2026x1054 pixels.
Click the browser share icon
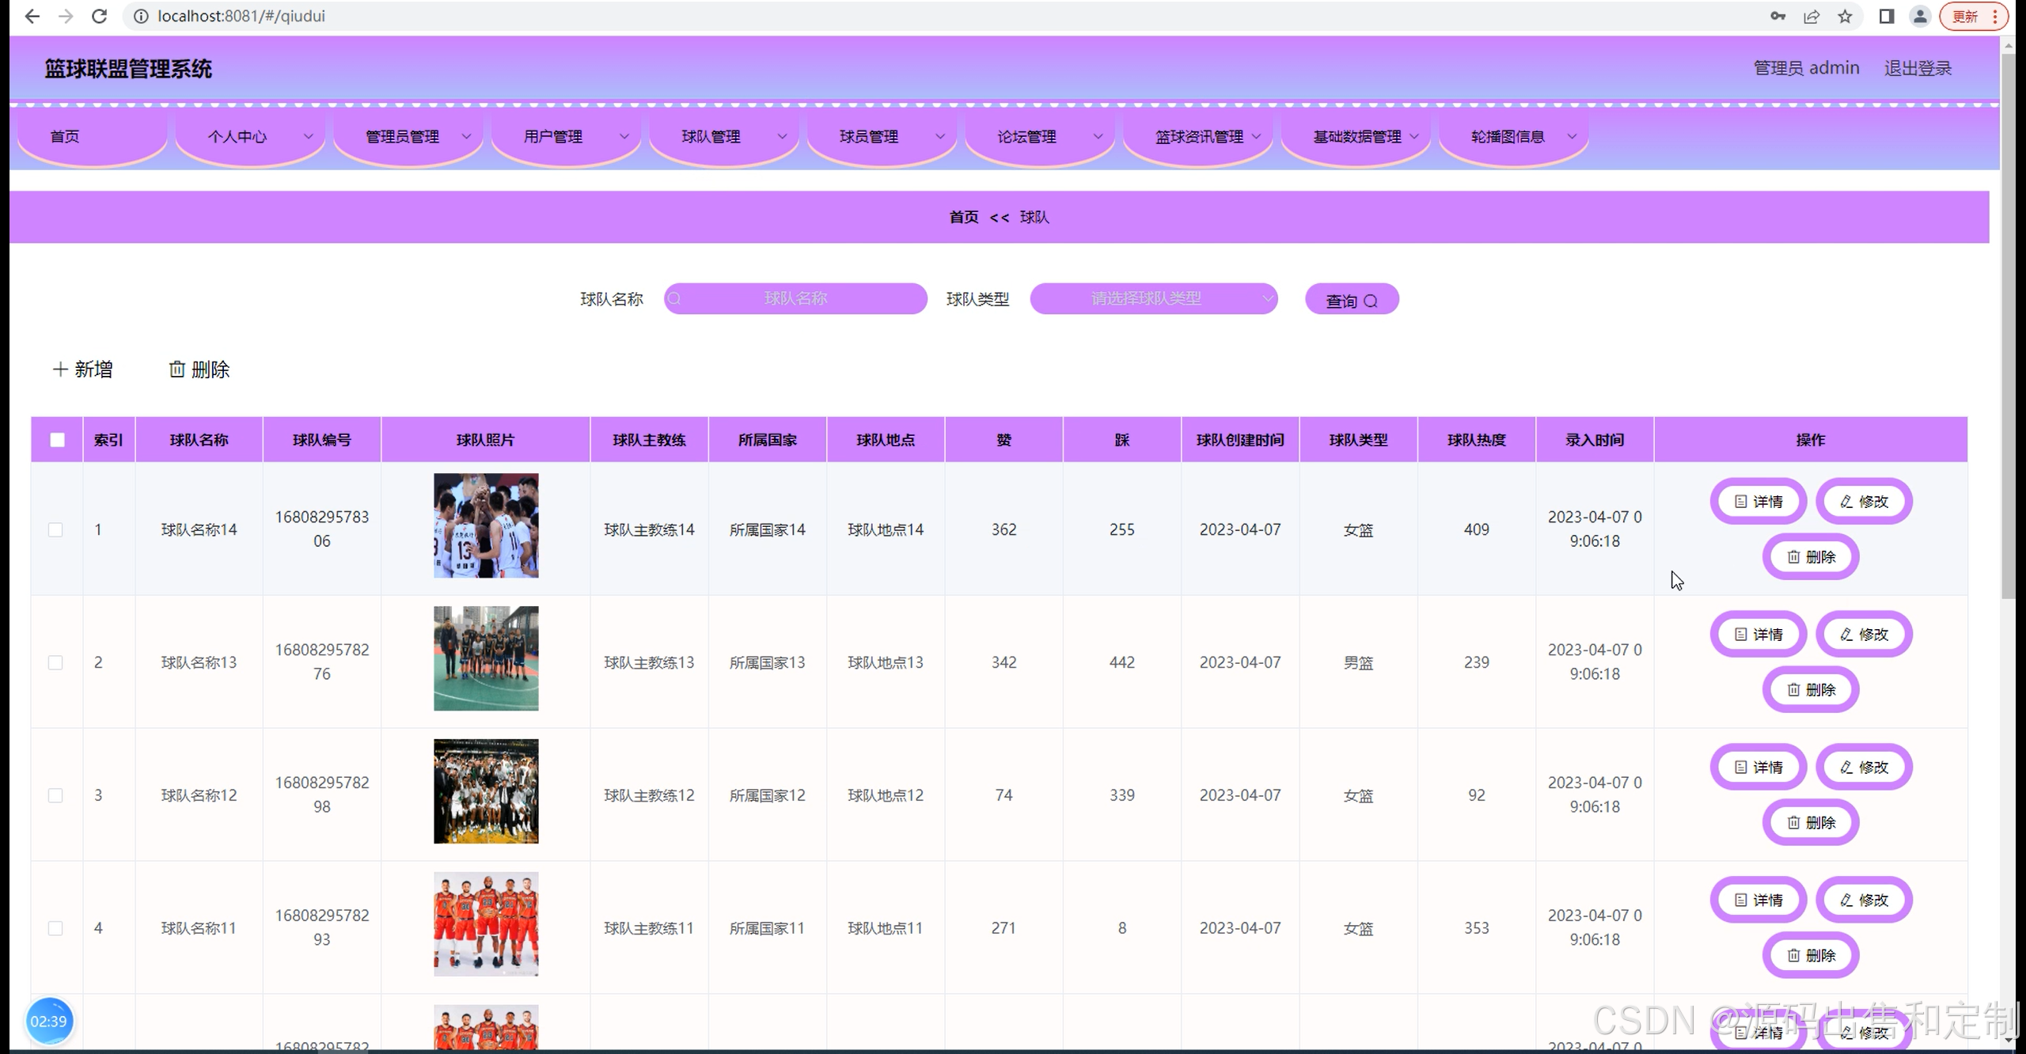click(1811, 16)
